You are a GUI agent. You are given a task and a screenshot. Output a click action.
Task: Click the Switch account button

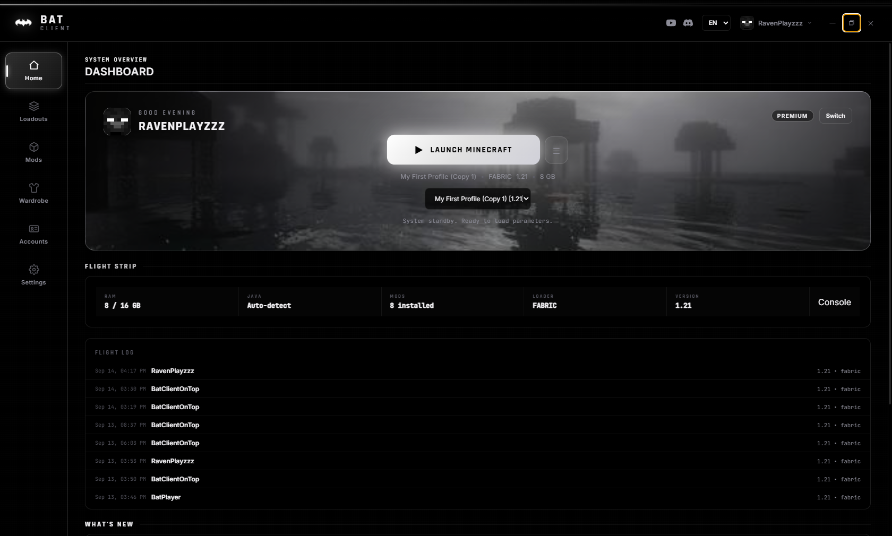(835, 116)
